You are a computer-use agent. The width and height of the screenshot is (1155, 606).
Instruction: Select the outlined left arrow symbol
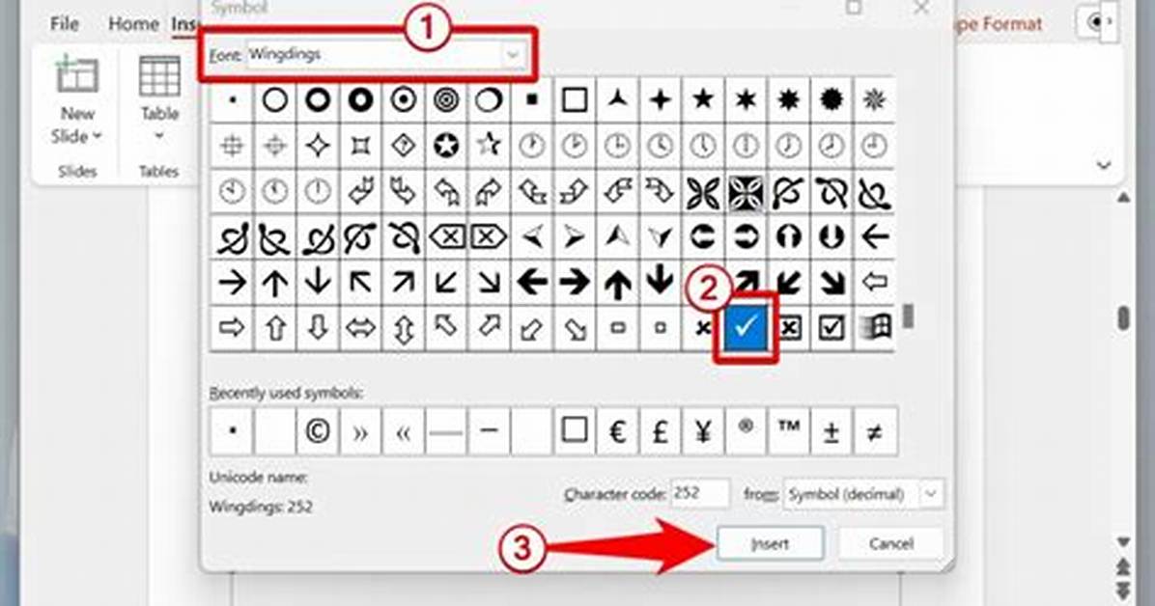coord(874,282)
